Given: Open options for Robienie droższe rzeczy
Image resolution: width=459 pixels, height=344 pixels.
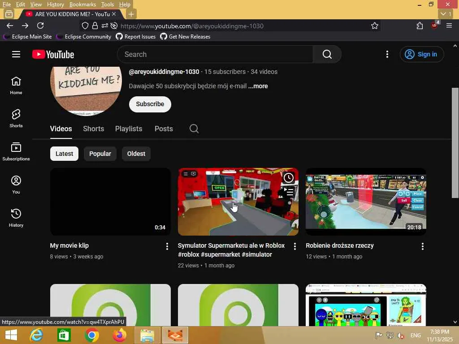Looking at the screenshot, I should coord(422,246).
